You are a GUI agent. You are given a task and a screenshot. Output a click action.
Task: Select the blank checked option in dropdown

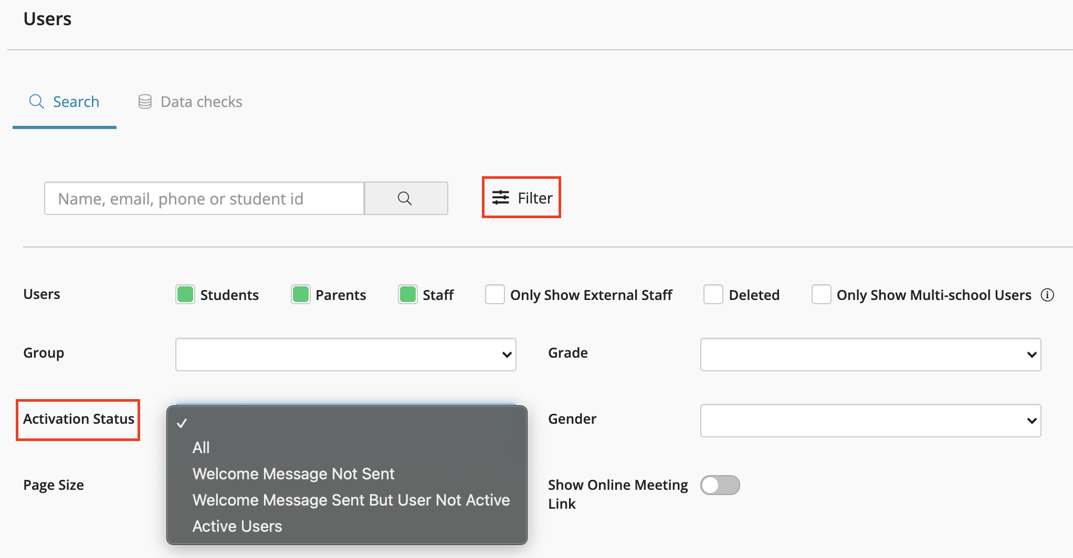tap(347, 423)
